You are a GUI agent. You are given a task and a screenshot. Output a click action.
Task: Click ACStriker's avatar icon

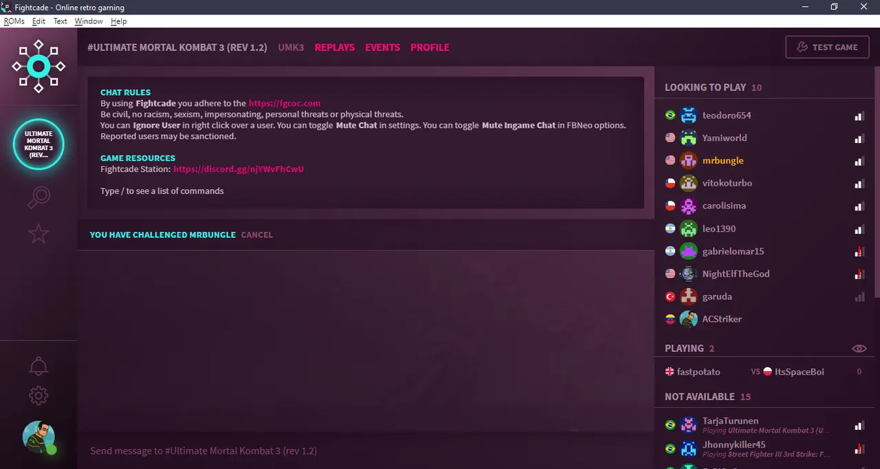[x=688, y=319]
